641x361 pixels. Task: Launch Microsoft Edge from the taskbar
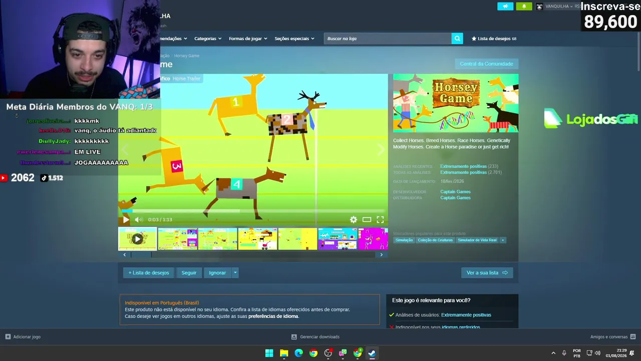click(298, 353)
